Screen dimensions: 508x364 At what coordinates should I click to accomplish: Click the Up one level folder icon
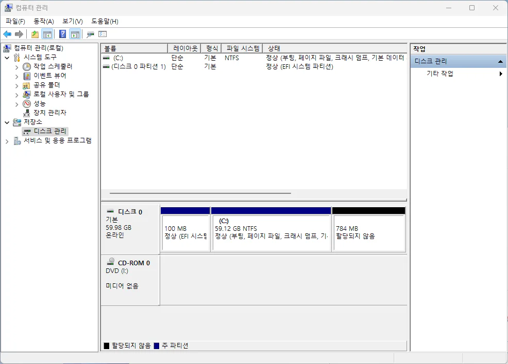click(x=35, y=34)
